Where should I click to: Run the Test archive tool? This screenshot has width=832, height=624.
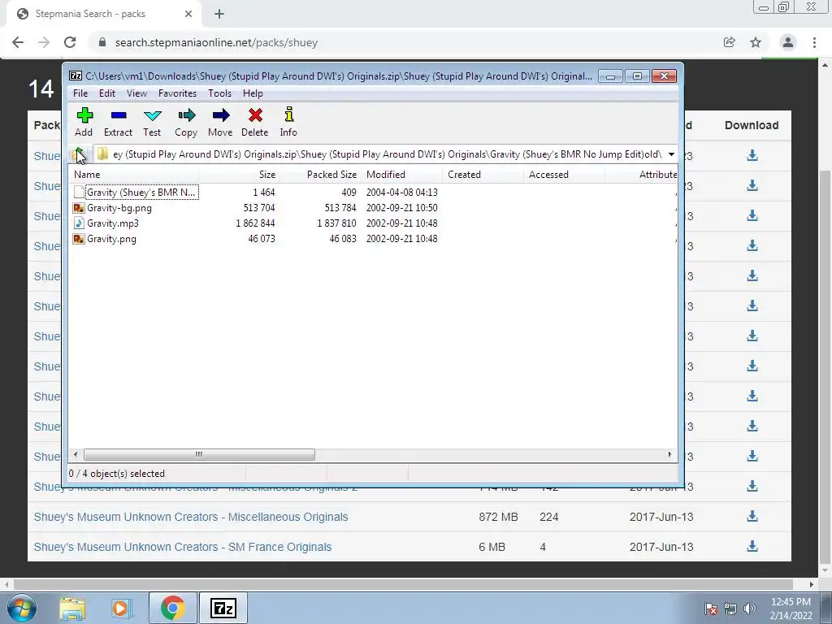coord(152,115)
